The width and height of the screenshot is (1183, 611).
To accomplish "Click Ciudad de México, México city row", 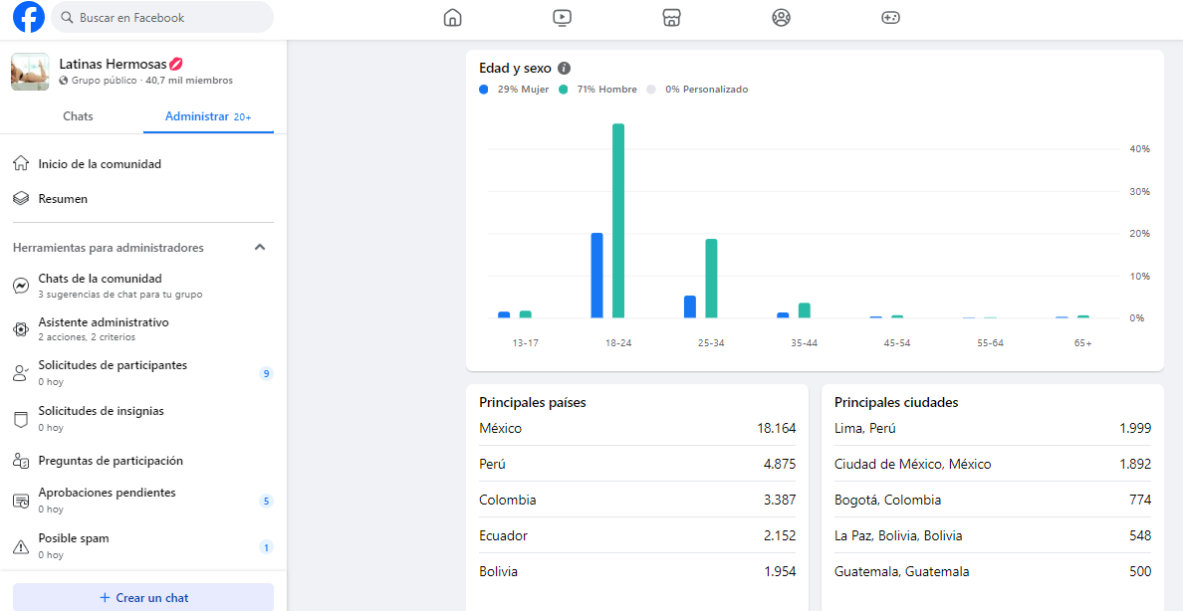I will click(x=993, y=464).
